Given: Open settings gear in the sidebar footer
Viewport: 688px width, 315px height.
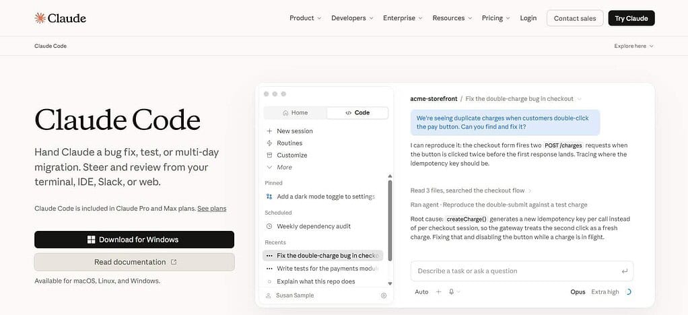Looking at the screenshot, I should [x=384, y=295].
